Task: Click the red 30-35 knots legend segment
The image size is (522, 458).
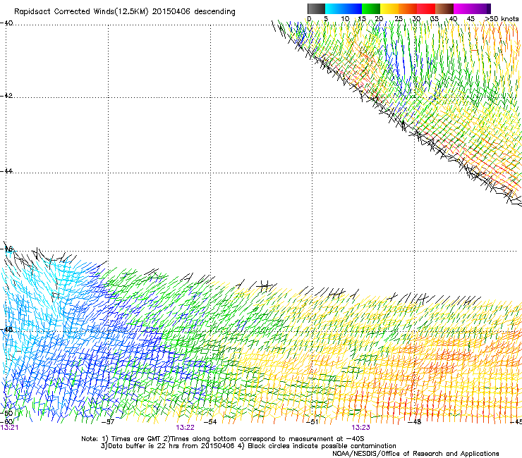Action: coord(426,8)
